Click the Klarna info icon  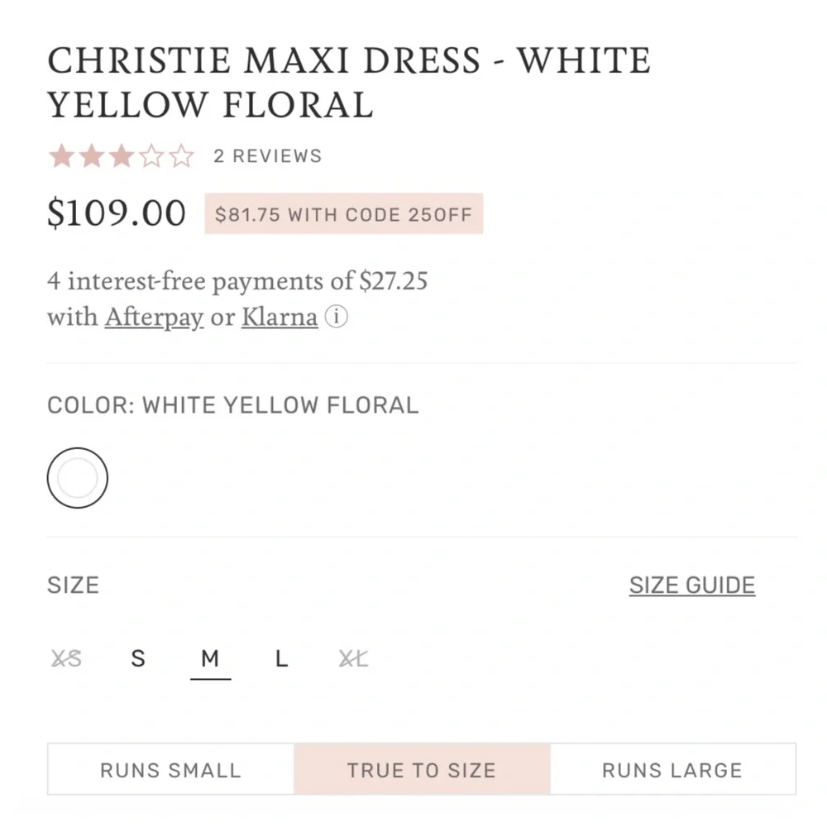(337, 318)
